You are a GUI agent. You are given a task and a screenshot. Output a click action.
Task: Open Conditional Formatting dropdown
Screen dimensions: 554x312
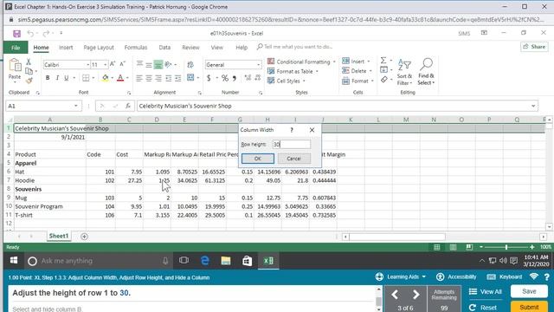tap(301, 62)
